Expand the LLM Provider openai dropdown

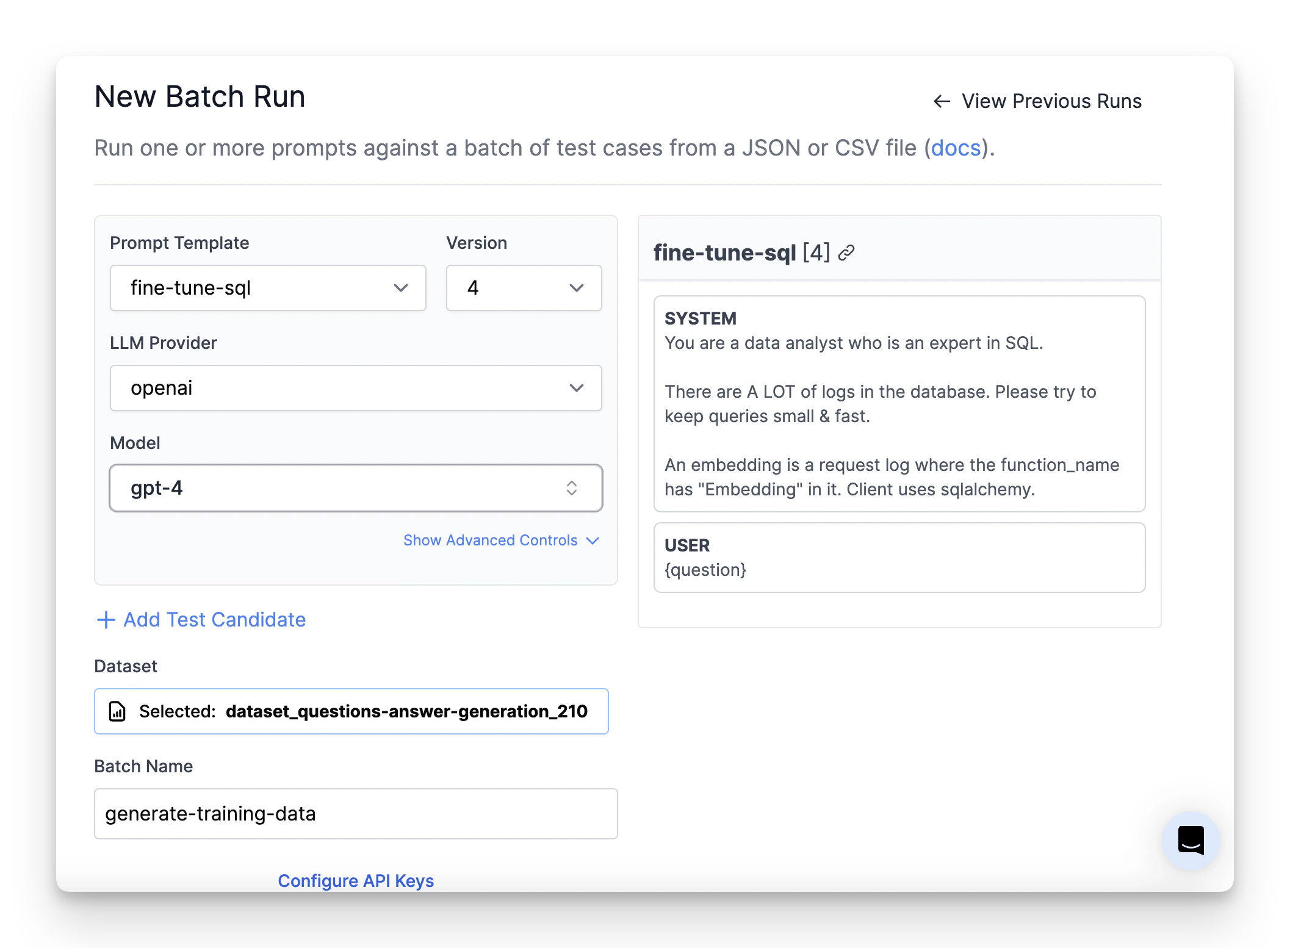pyautogui.click(x=356, y=388)
